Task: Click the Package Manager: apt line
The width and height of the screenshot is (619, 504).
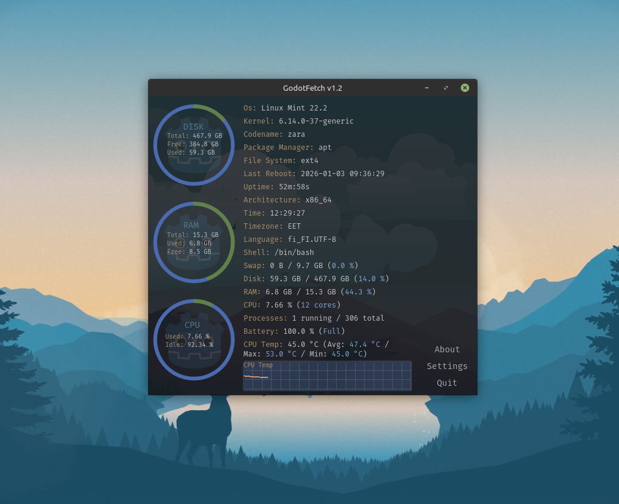Action: [x=287, y=147]
